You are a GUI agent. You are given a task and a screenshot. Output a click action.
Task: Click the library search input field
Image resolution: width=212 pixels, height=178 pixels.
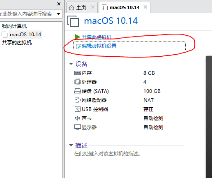point(28,14)
